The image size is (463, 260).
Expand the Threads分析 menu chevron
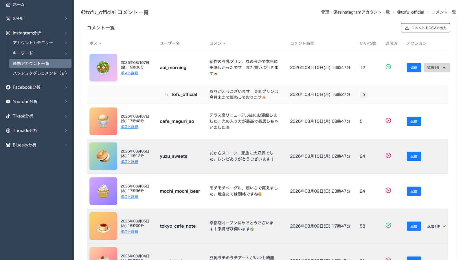point(66,131)
